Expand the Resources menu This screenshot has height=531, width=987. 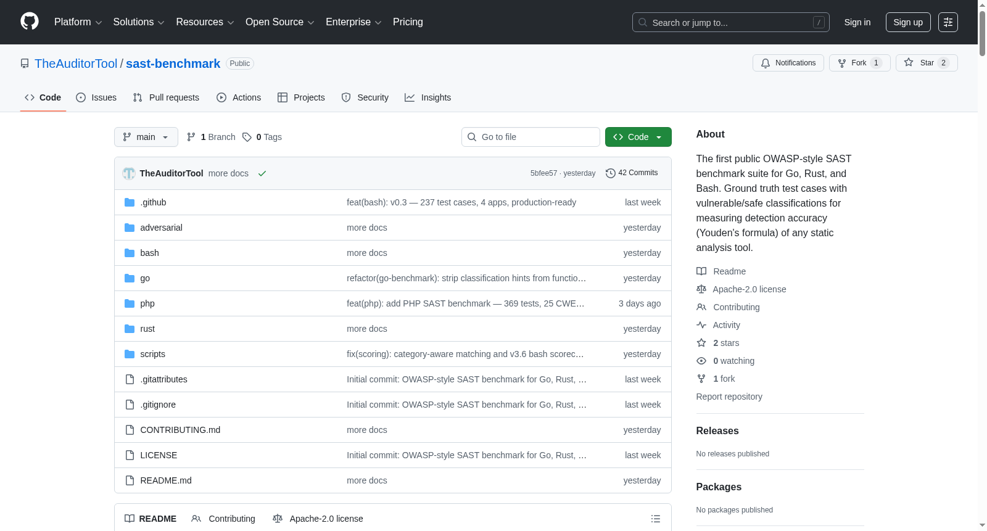[x=205, y=22]
